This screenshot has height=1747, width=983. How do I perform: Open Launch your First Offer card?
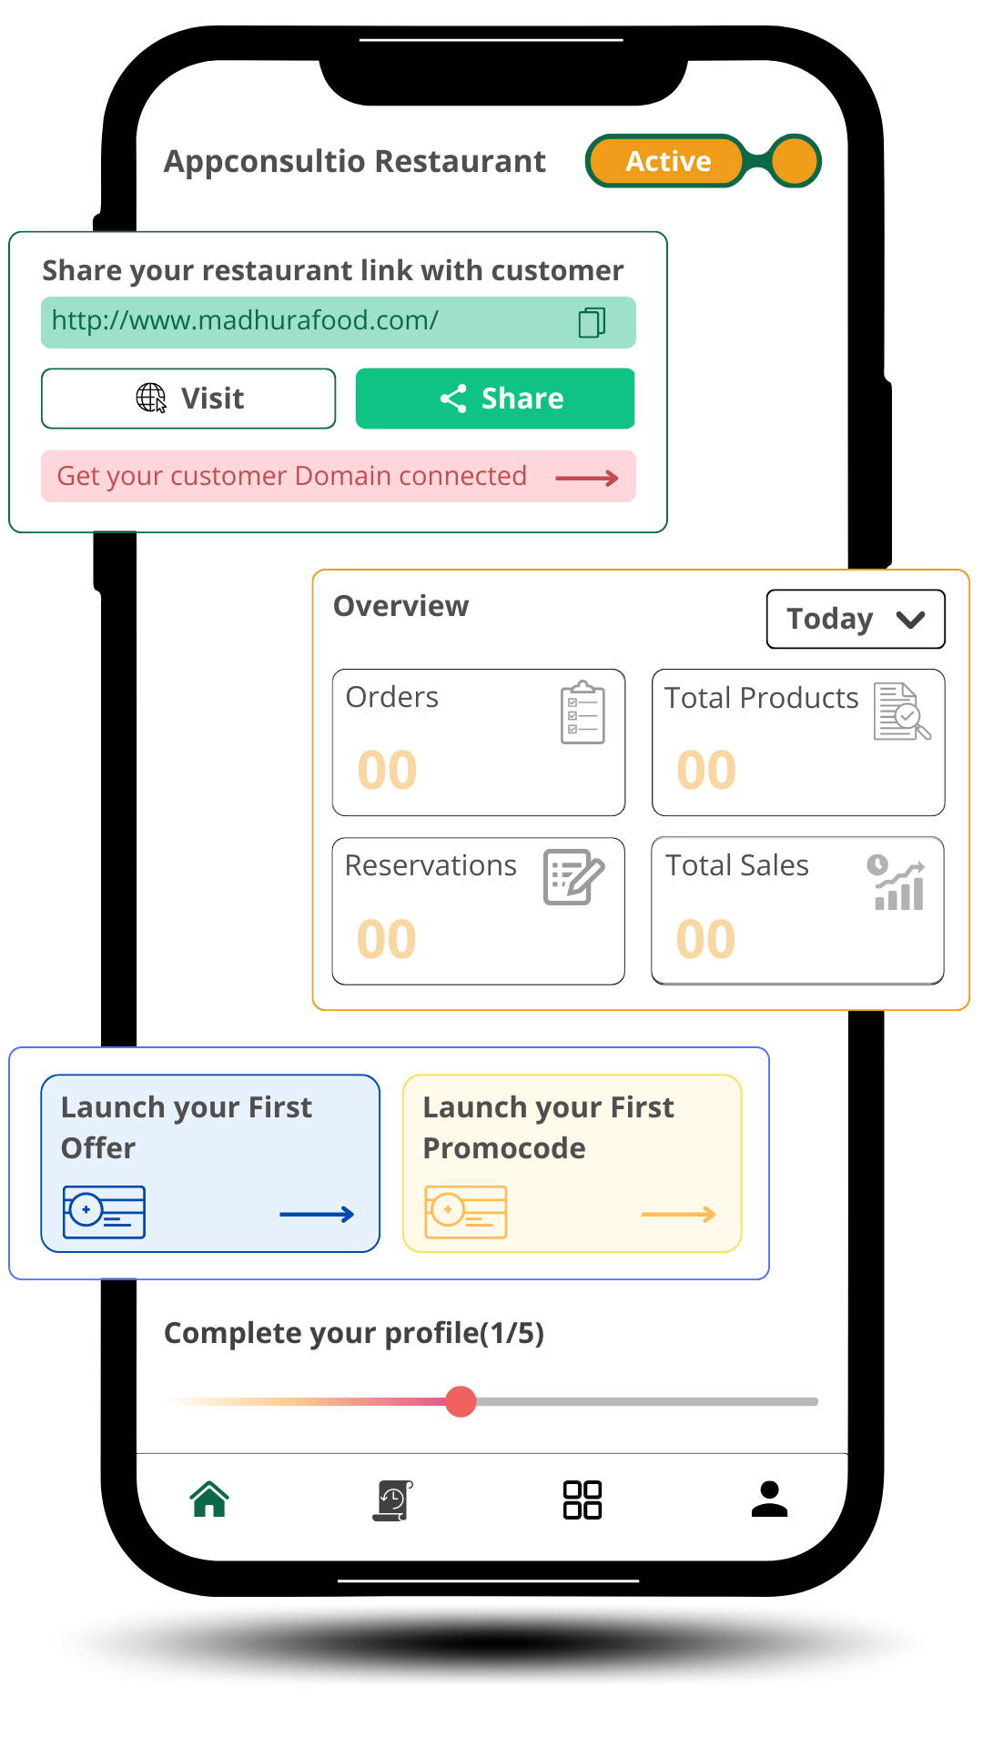(210, 1164)
